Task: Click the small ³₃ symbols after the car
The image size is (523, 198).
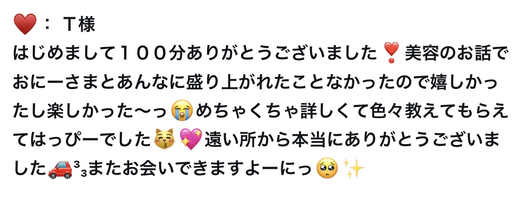Action: tap(80, 168)
